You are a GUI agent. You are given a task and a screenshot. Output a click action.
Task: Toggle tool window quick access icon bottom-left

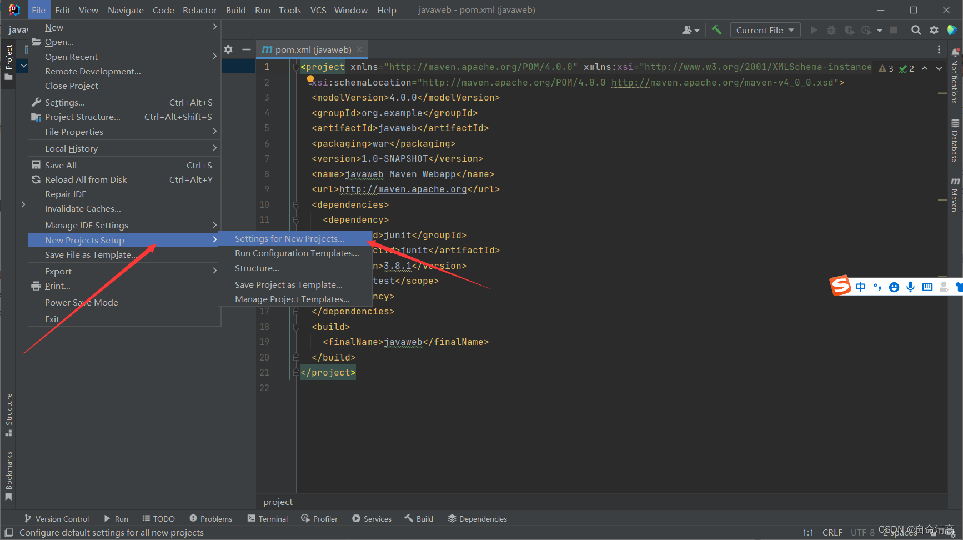tap(9, 532)
